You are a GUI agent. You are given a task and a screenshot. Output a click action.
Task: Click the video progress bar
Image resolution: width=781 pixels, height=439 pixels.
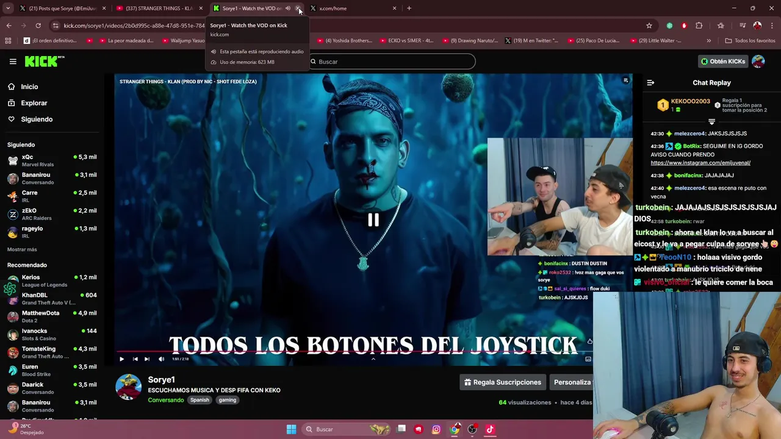(354, 352)
